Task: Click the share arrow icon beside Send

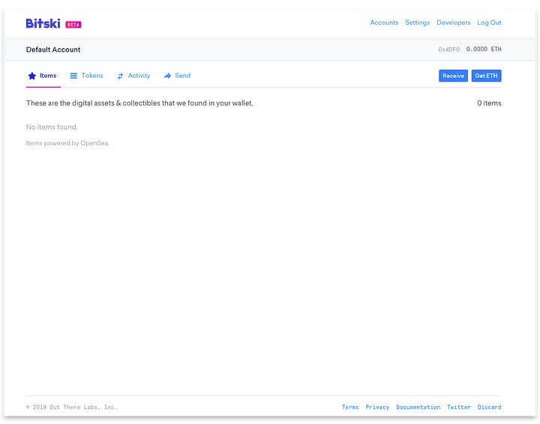Action: [x=167, y=76]
